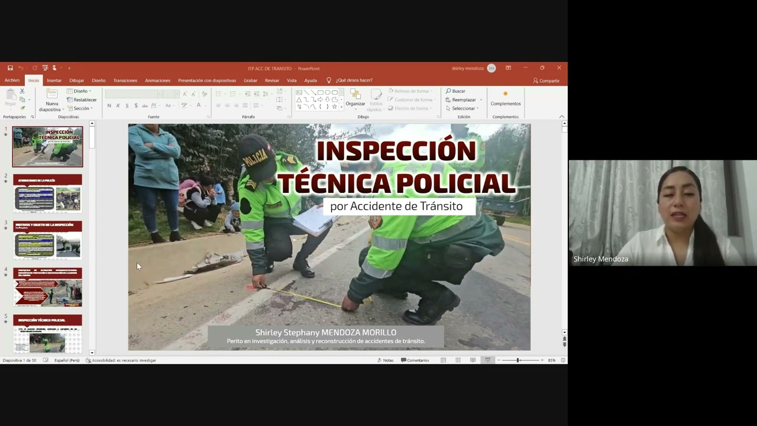Open the Archivo menu

12,80
